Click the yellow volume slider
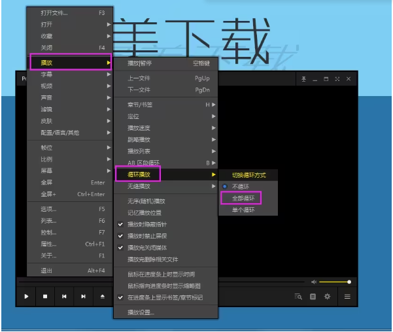This screenshot has width=393, height=332. pyautogui.click(x=335, y=282)
